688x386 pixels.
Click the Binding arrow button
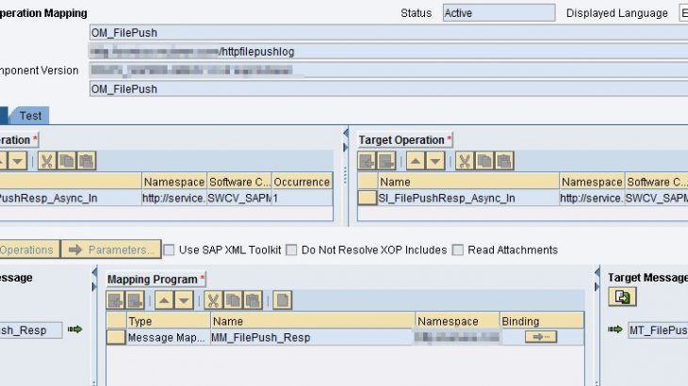click(x=541, y=337)
